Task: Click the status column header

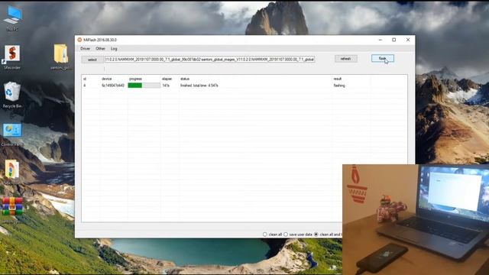Action: pos(185,79)
